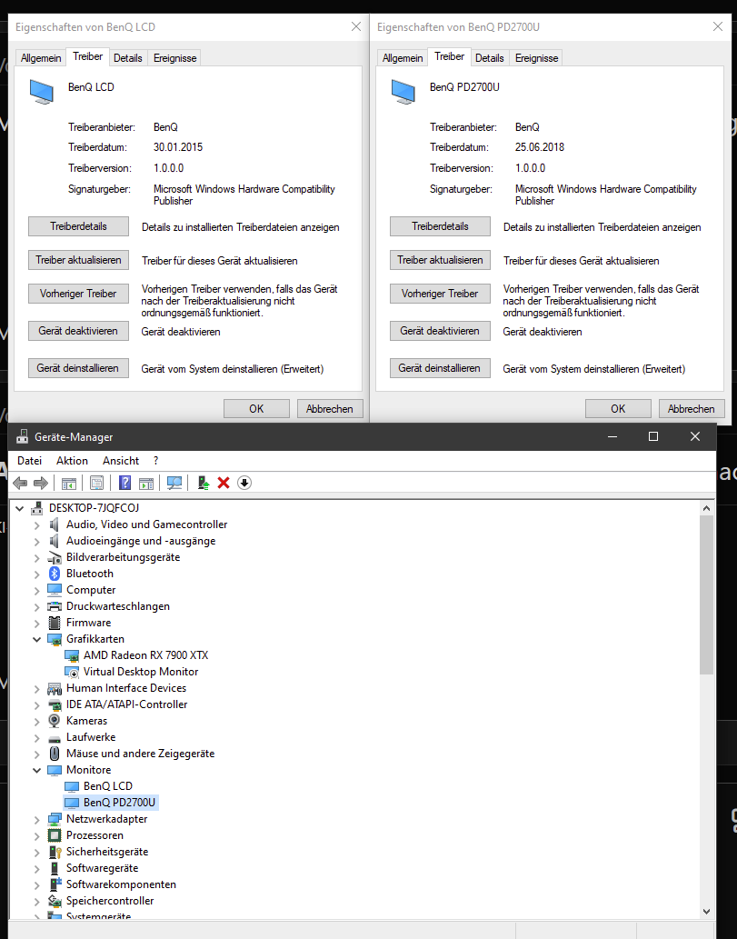Expand the Softwaregeräte category
The image size is (737, 939).
[36, 868]
